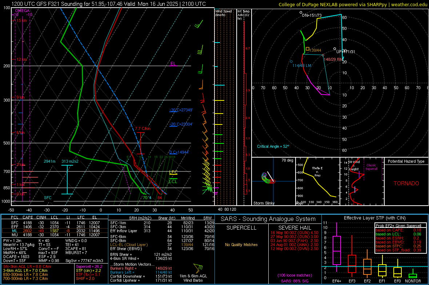This screenshot has height=285, width=429.
Task: Click the 'OMEGA' label
Action: (x=23, y=11)
